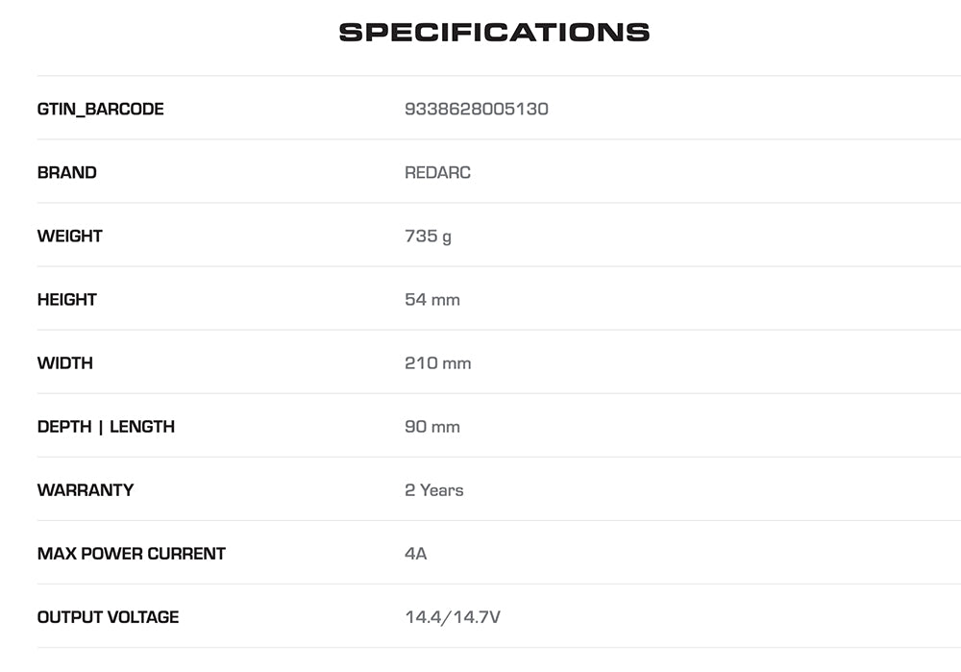The image size is (961, 672).
Task: Select the 14.4/14.7V voltage value
Action: point(453,617)
